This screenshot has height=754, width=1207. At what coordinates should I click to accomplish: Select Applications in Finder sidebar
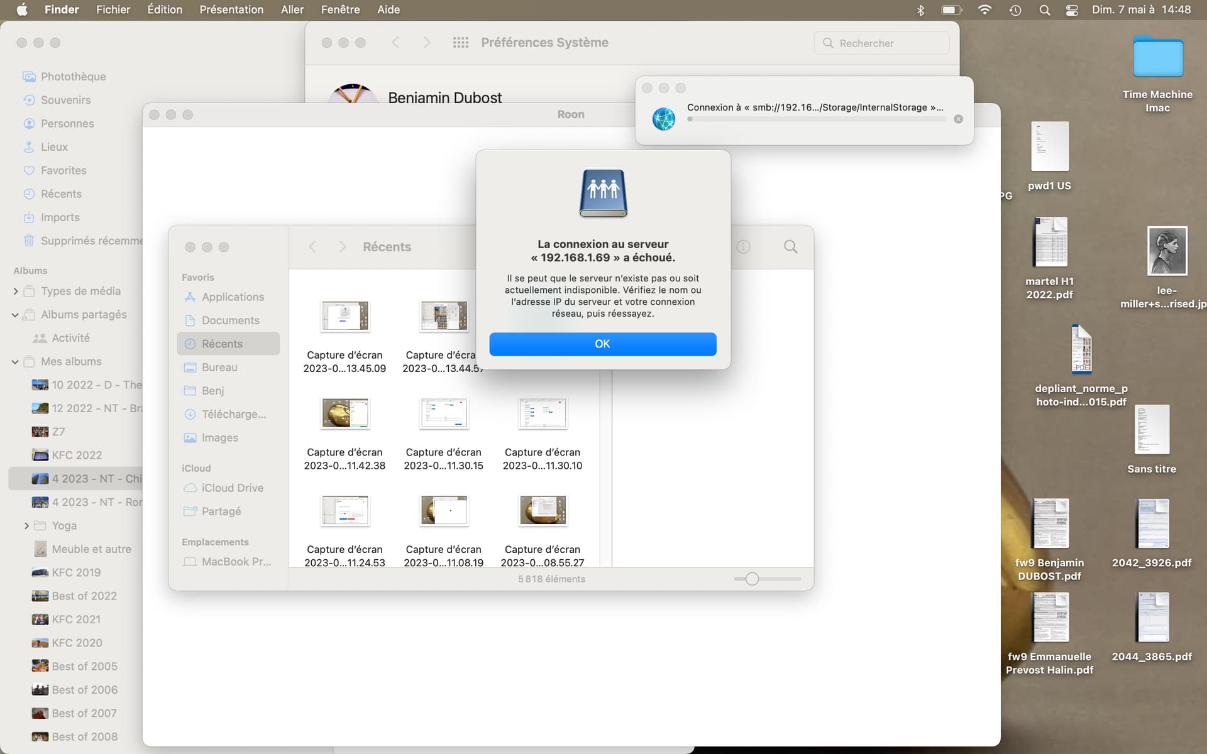point(232,297)
